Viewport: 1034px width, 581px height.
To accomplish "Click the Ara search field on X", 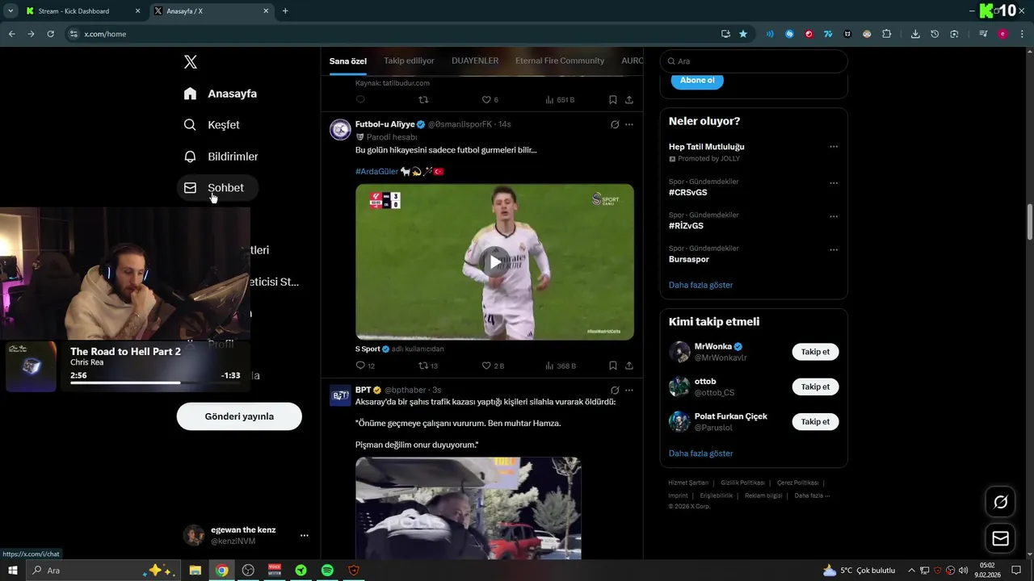I will pos(754,61).
